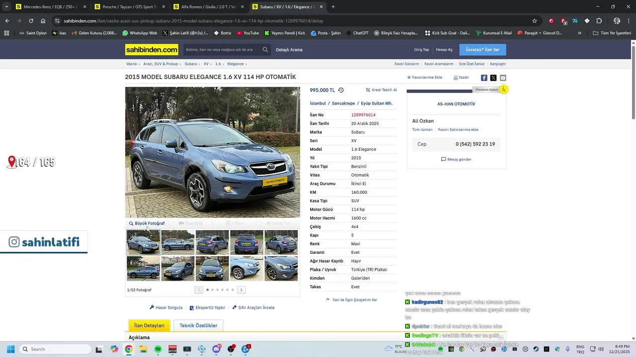Screen dimensions: 636x357
Task: Go back in browser history
Action: [x=7, y=21]
